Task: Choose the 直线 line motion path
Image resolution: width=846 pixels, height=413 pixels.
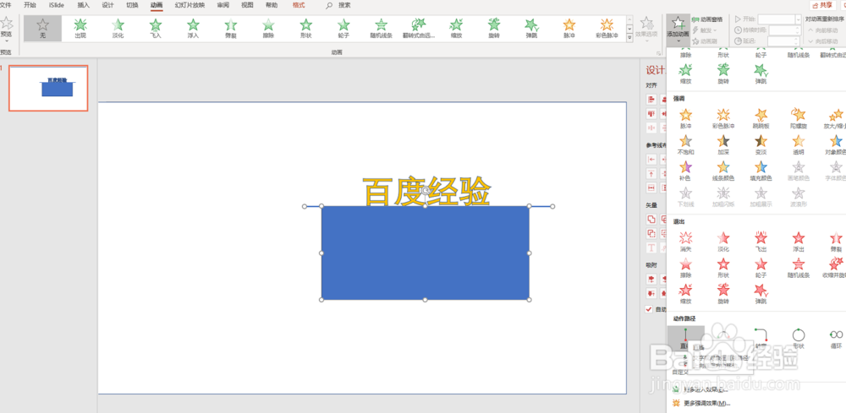Action: 685,338
